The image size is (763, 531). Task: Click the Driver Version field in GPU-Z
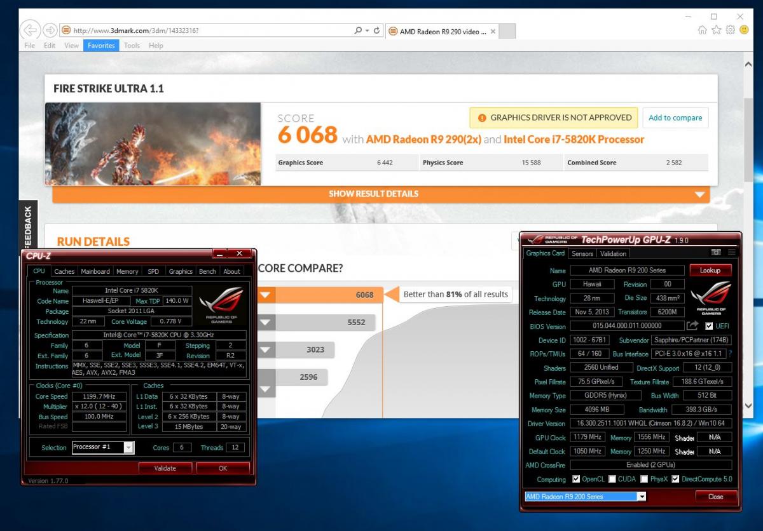point(651,424)
